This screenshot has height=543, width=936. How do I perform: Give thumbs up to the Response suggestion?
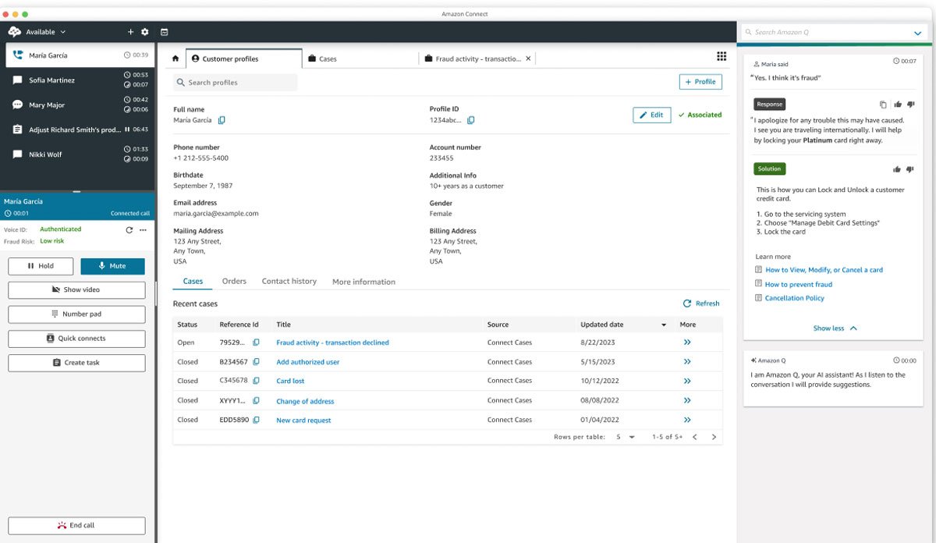pos(898,104)
